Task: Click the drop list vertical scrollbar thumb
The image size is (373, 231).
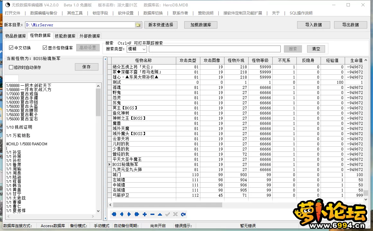Action: tap(98, 103)
